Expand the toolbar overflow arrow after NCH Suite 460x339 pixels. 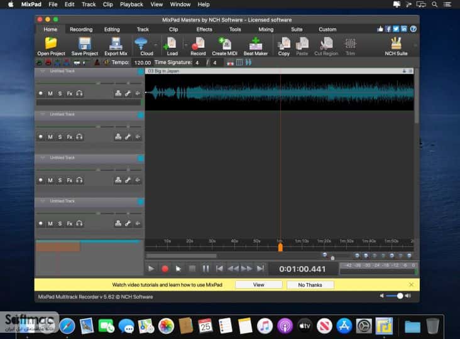click(415, 45)
